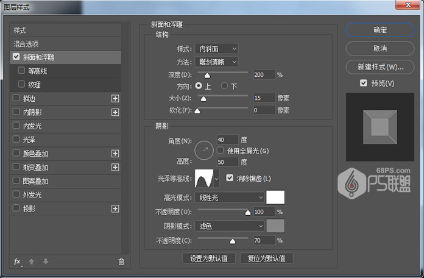Select 内发光 effect row label
The height and width of the screenshot is (278, 424).
pos(32,126)
